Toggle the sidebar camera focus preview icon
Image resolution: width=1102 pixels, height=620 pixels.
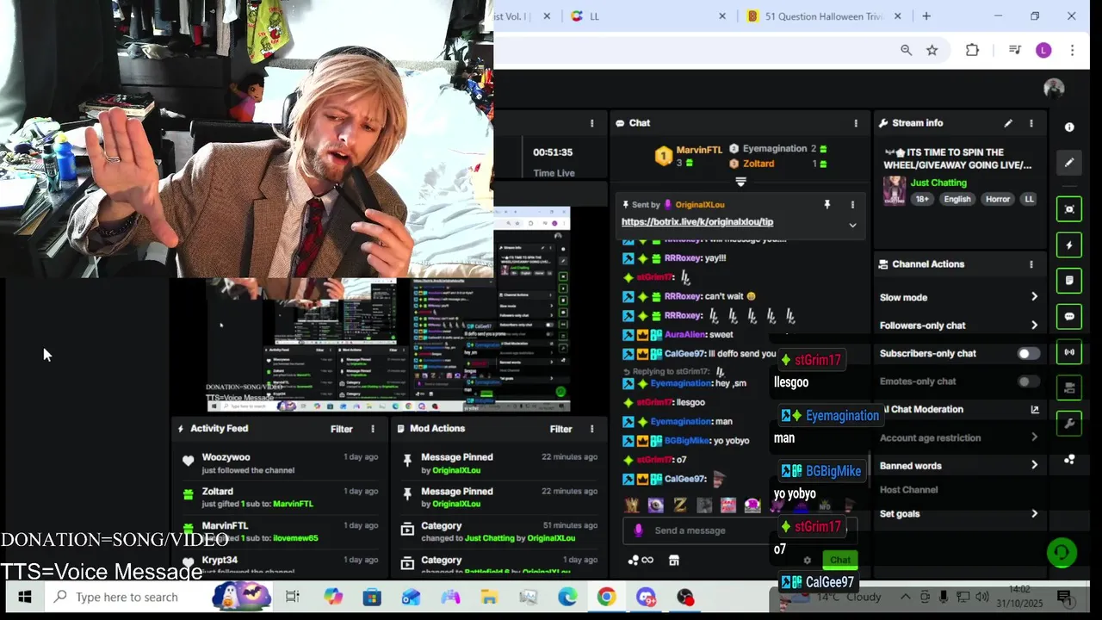pos(1069,209)
